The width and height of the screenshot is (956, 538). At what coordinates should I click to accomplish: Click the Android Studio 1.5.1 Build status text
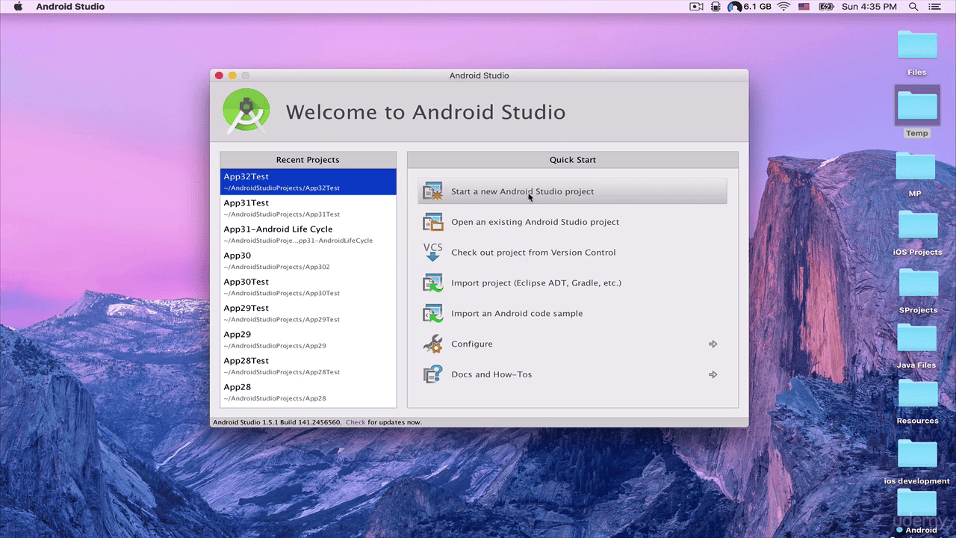coord(278,422)
